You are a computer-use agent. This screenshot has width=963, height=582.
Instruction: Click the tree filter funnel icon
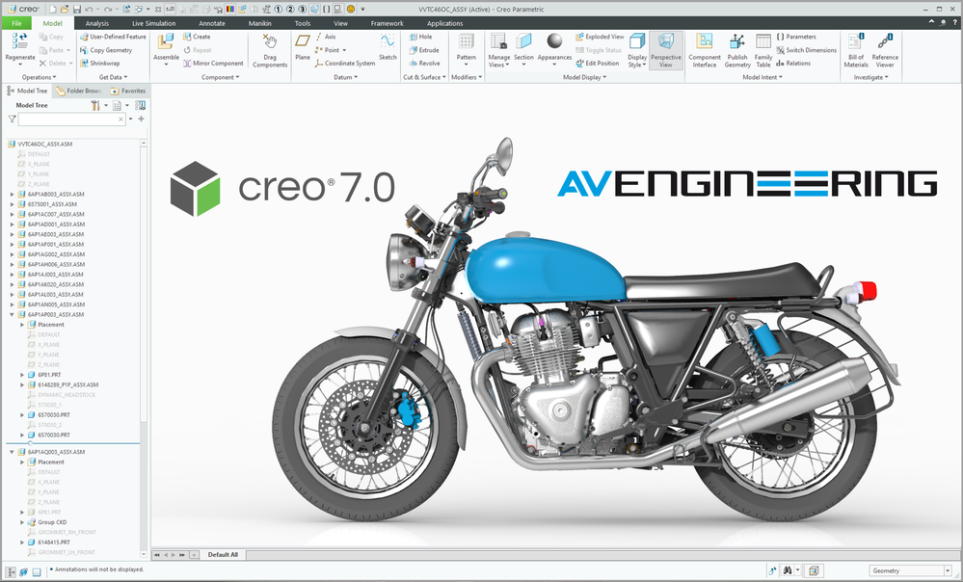pyautogui.click(x=12, y=119)
